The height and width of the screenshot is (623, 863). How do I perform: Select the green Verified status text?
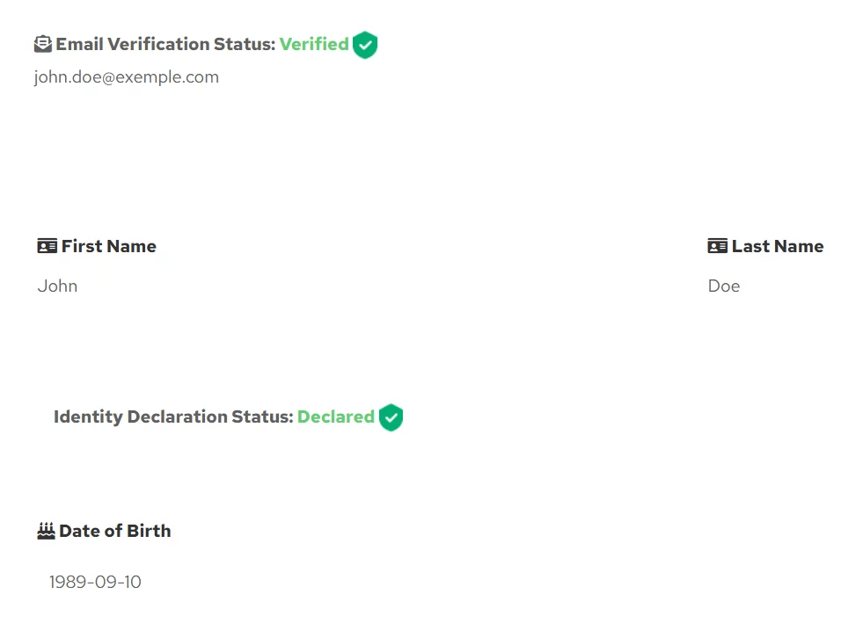point(314,44)
